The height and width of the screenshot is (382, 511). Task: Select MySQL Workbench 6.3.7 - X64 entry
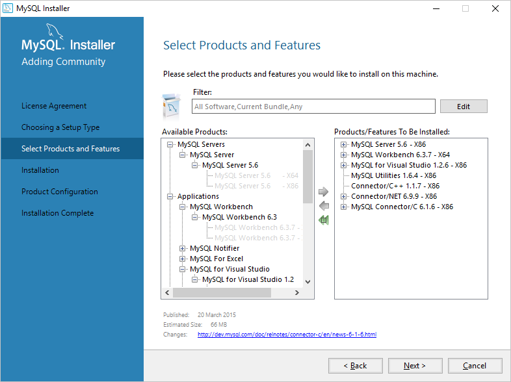pos(400,155)
